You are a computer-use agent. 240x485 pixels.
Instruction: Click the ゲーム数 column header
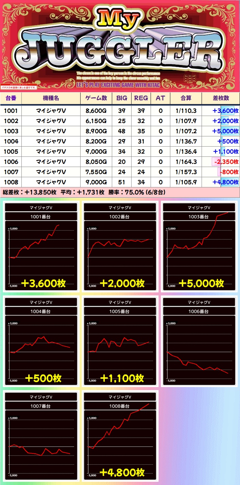[96, 98]
